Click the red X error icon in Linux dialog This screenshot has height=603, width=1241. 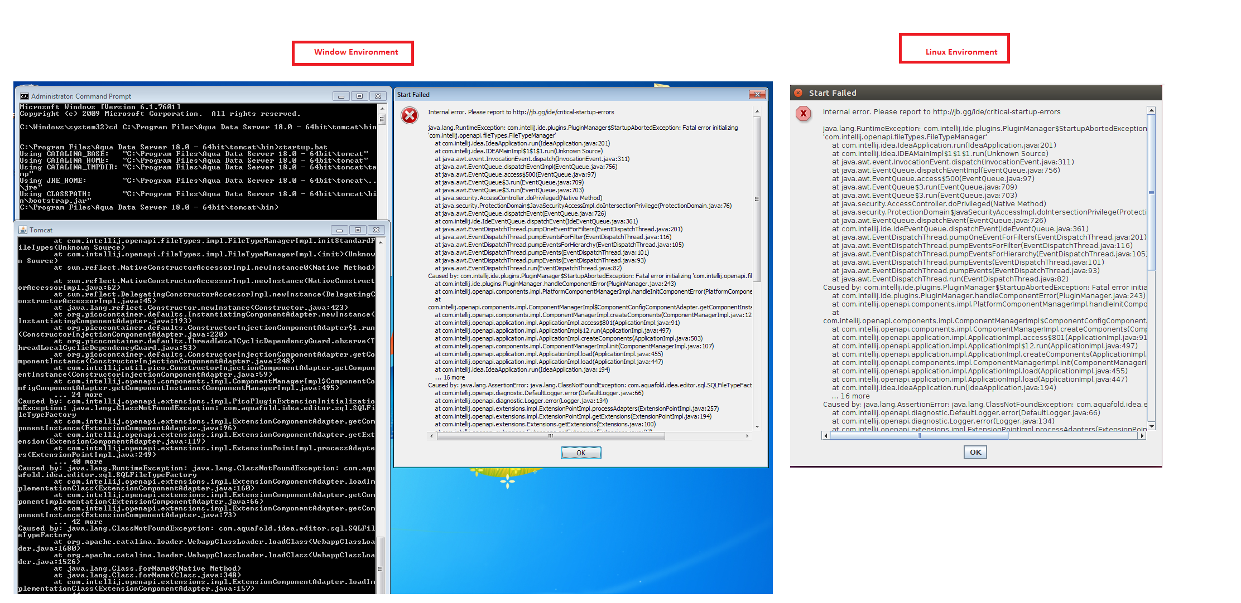(x=803, y=114)
